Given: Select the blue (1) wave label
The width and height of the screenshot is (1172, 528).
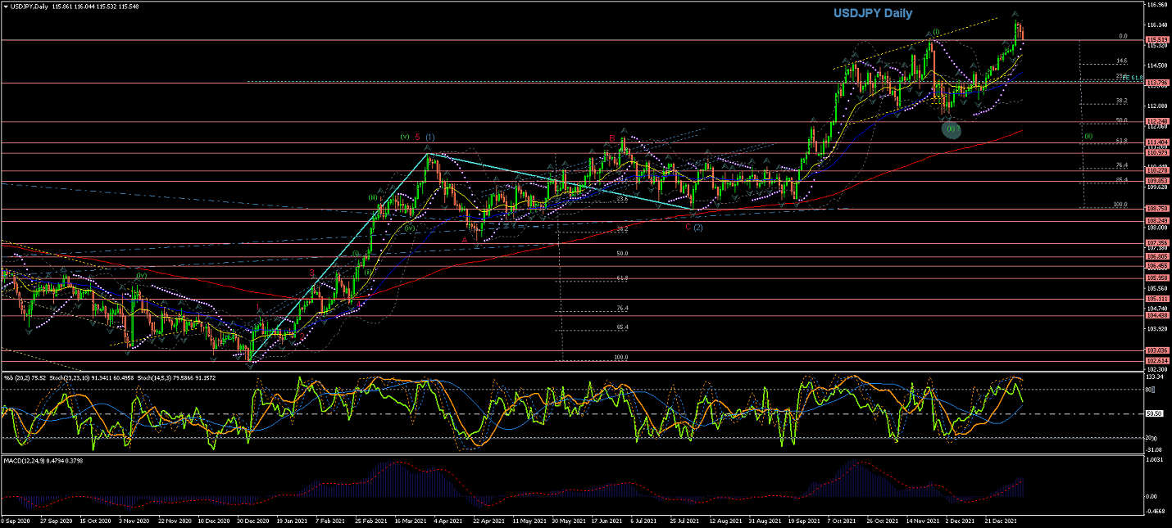Looking at the screenshot, I should coord(430,137).
